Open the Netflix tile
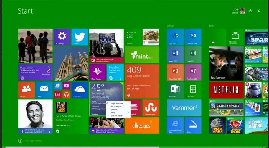 coord(226,90)
